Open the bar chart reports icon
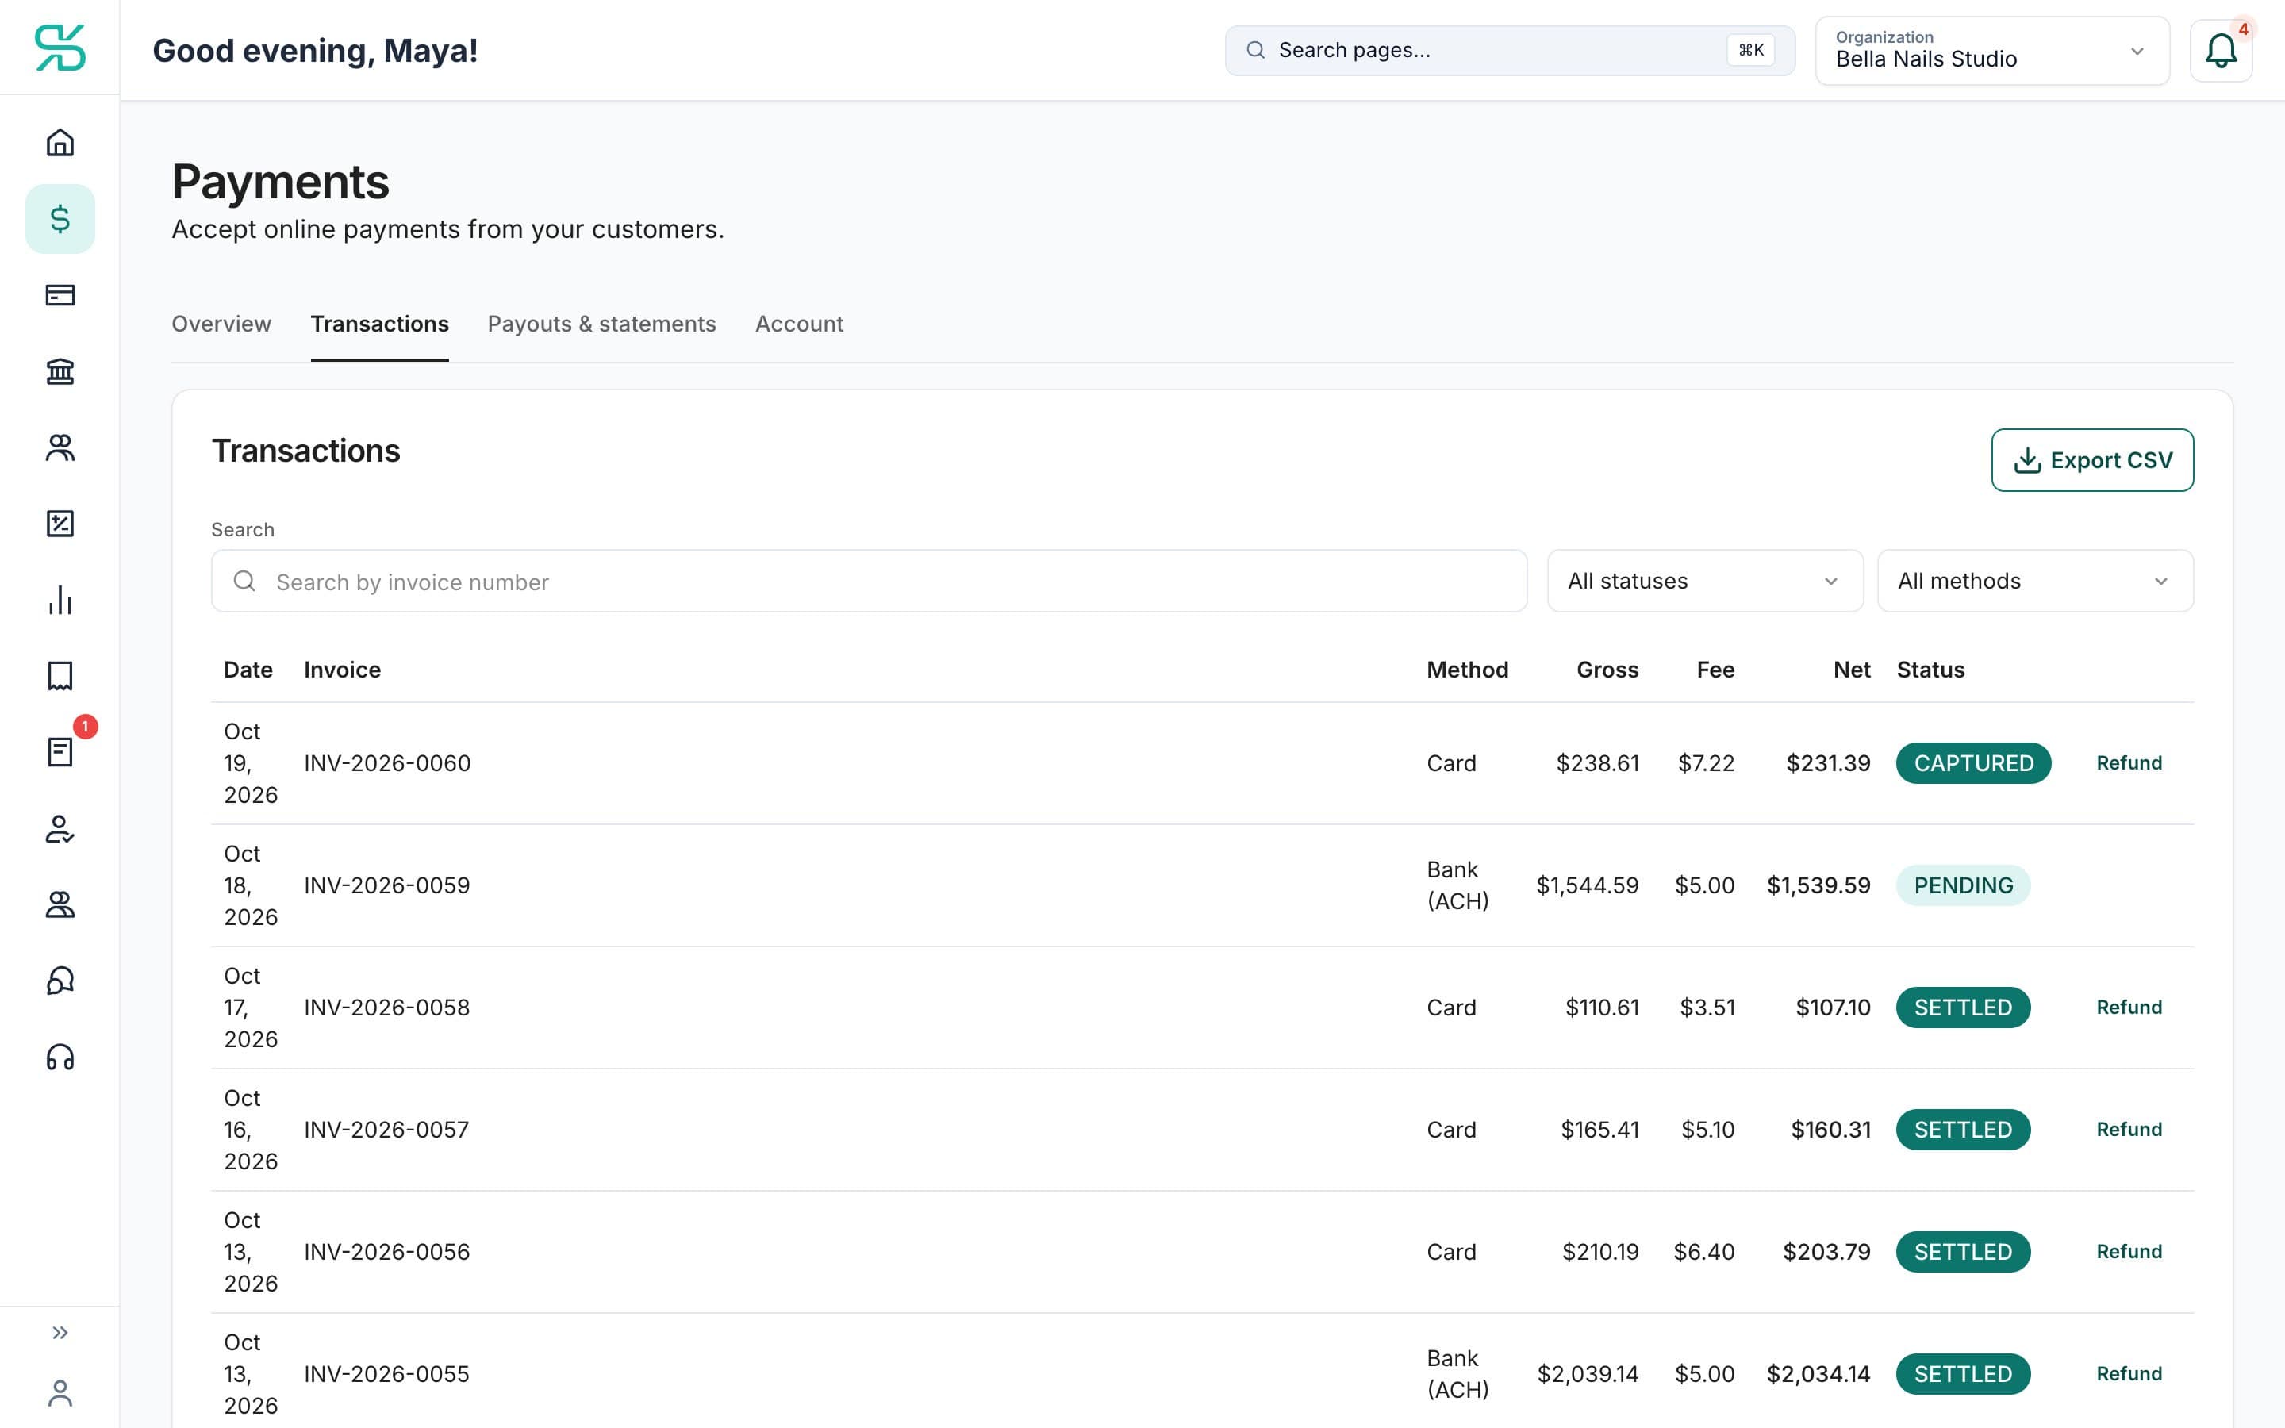 60,600
